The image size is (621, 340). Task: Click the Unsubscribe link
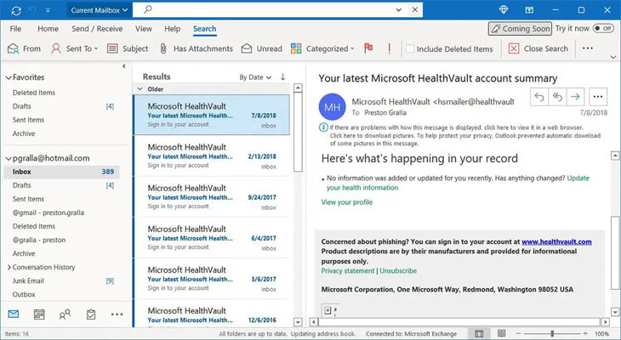(398, 271)
